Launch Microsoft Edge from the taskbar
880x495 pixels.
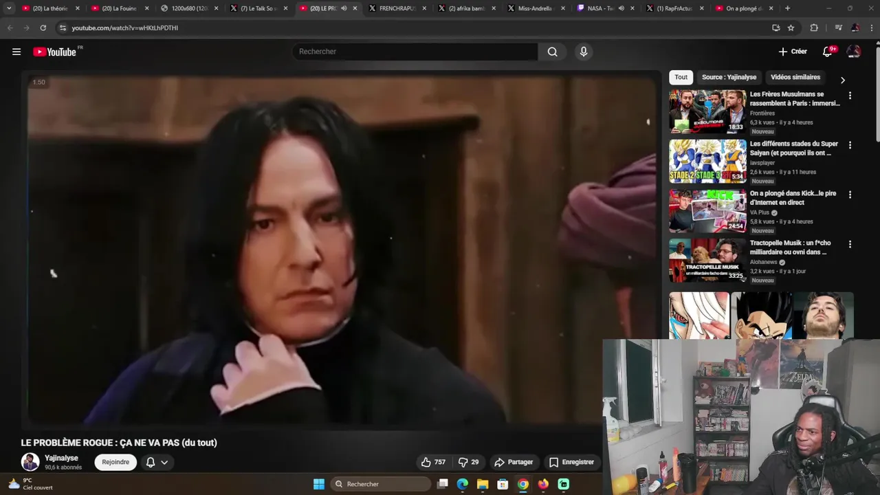[463, 484]
